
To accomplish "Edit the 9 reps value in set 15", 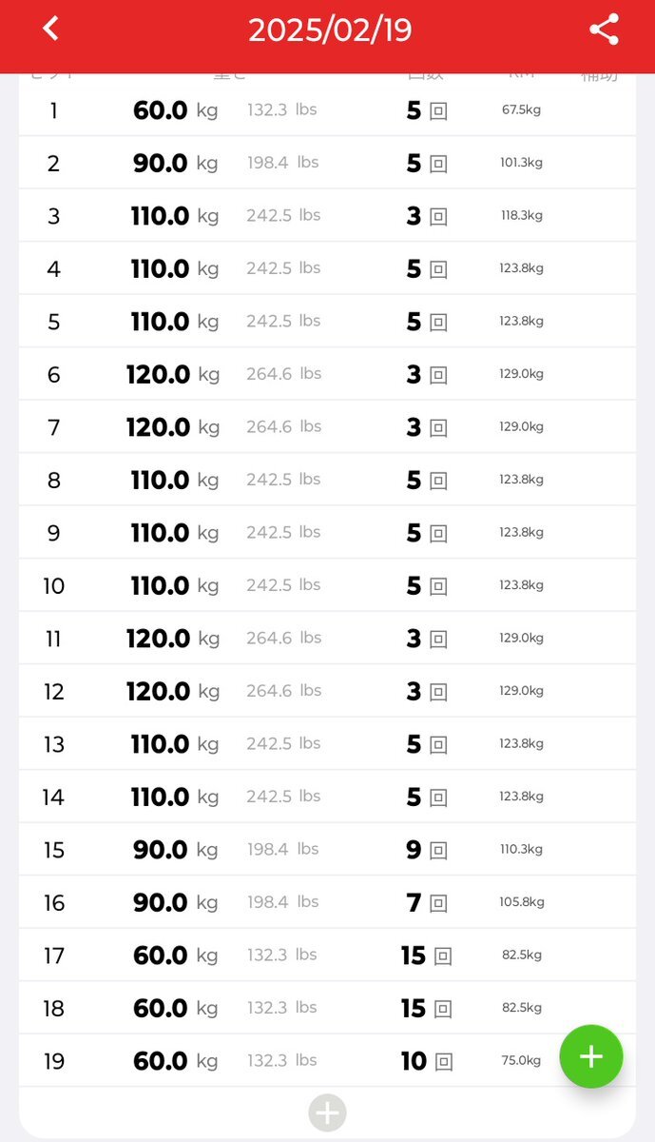I will tap(414, 850).
